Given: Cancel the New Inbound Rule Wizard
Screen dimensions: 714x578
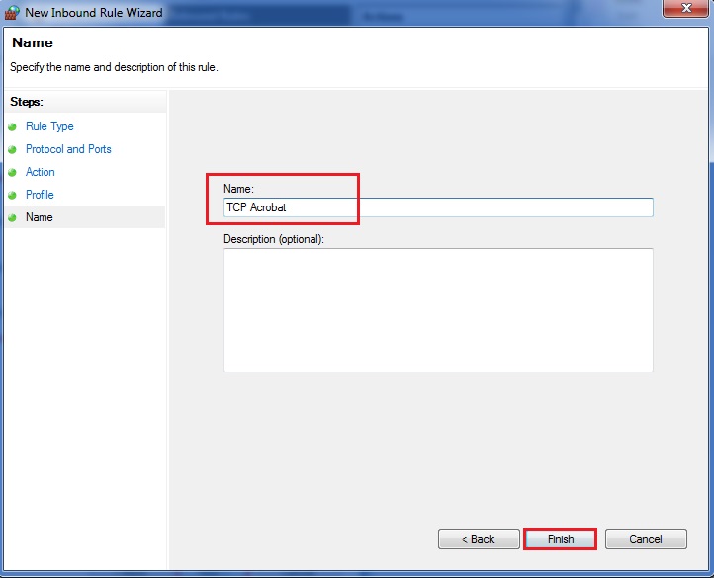Looking at the screenshot, I should pyautogui.click(x=646, y=539).
